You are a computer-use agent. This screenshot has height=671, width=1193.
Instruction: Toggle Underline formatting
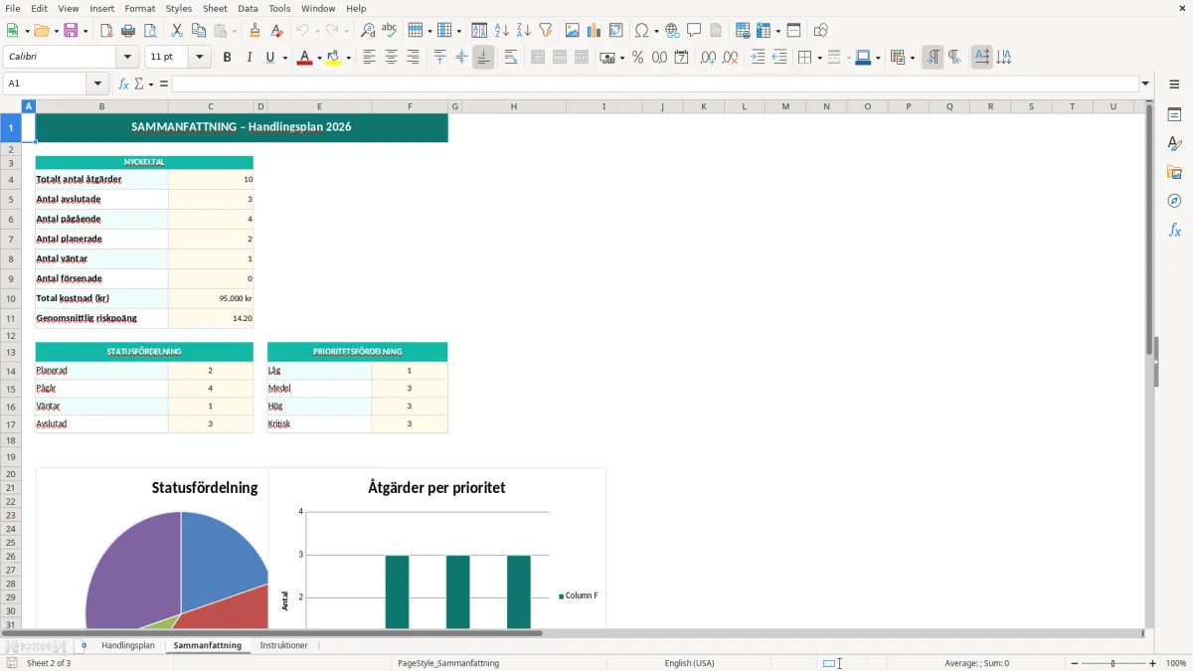tap(270, 58)
